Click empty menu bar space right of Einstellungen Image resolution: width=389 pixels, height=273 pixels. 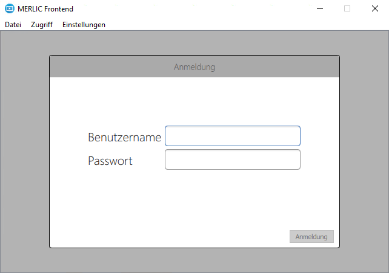[x=242, y=25]
